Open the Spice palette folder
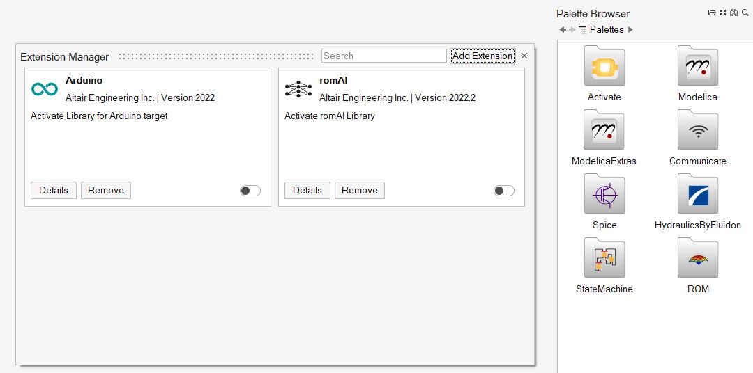This screenshot has width=753, height=373. tap(604, 195)
